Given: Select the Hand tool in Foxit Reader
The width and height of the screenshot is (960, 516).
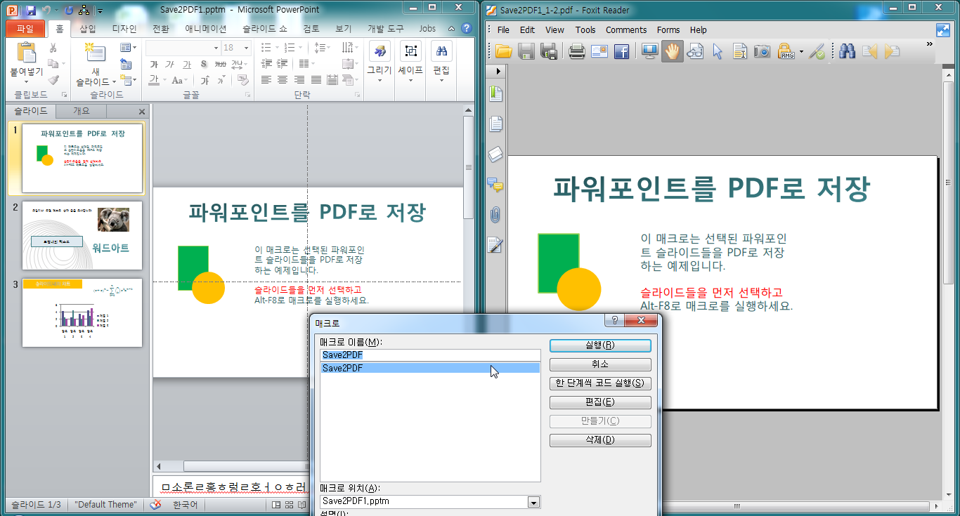Looking at the screenshot, I should [x=672, y=51].
